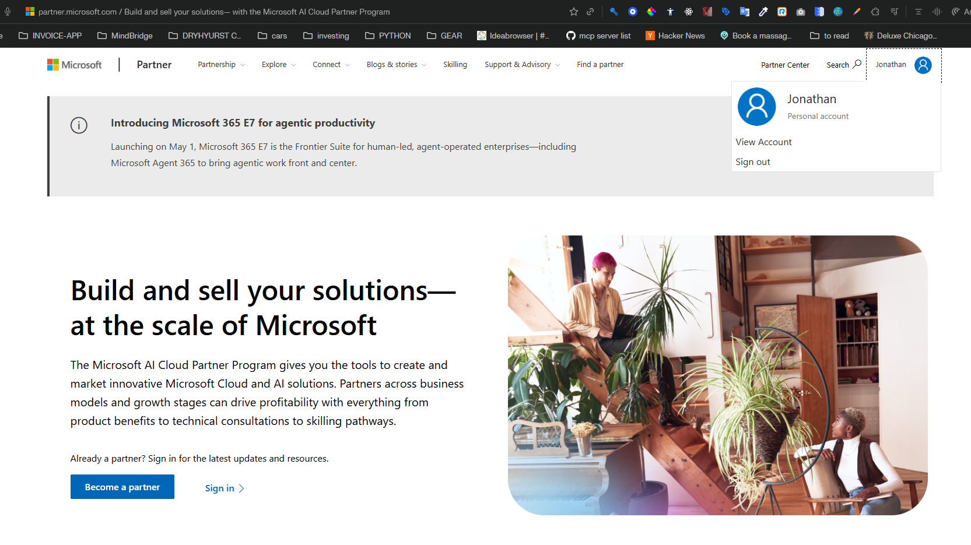Open the React atom extension icon
The height and width of the screenshot is (545, 971).
(x=689, y=12)
